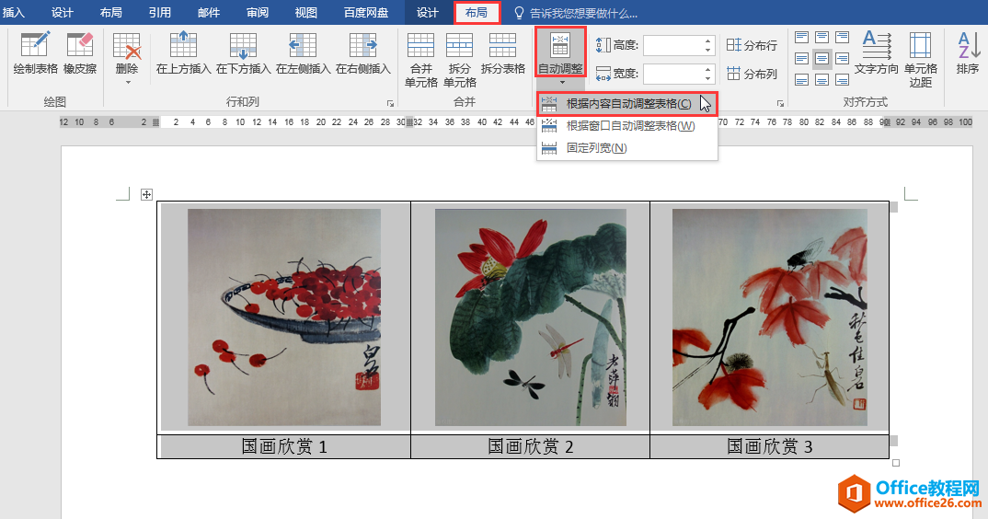
Task: Open Cell Margins (单元格边距)
Action: pyautogui.click(x=921, y=60)
